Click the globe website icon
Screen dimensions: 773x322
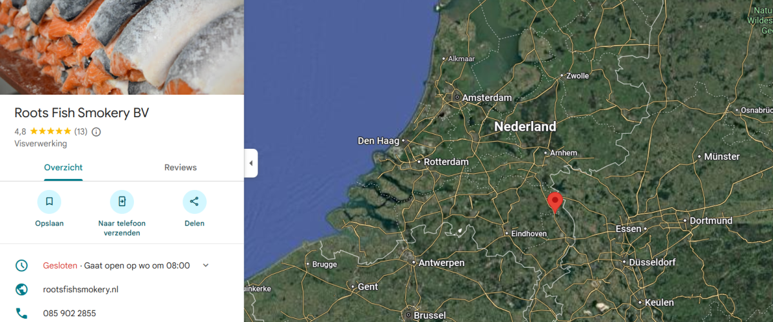pyautogui.click(x=22, y=290)
